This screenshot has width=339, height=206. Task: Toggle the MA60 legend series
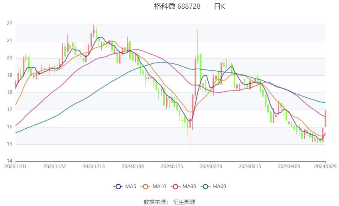[213, 186]
